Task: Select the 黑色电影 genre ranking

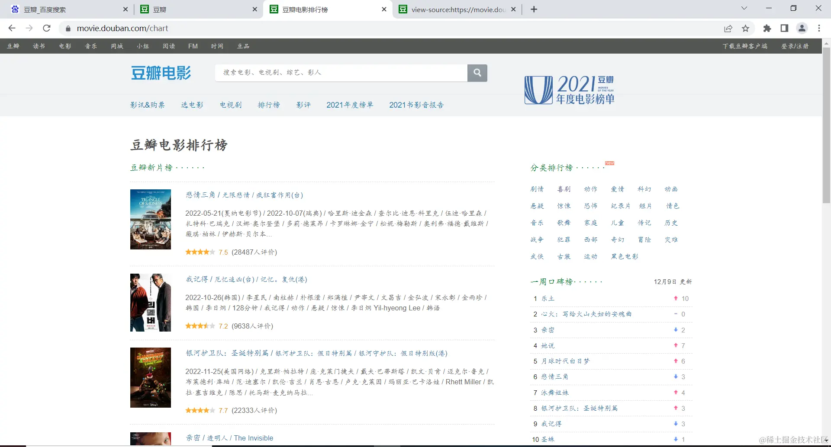Action: tap(625, 256)
